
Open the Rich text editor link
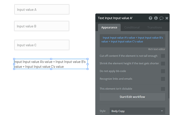click(x=156, y=49)
